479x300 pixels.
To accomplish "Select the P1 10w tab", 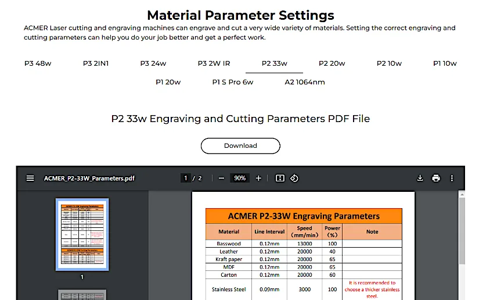I will [x=445, y=63].
